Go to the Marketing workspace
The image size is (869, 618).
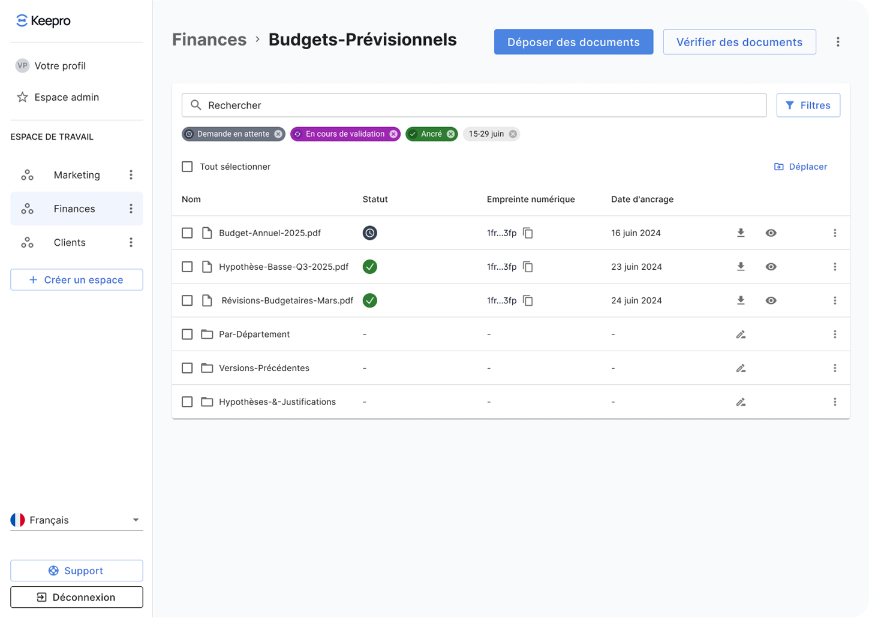[77, 175]
